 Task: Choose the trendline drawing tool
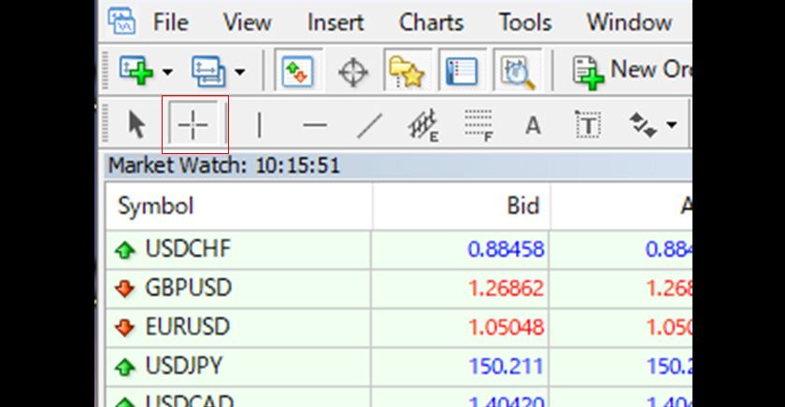point(370,125)
